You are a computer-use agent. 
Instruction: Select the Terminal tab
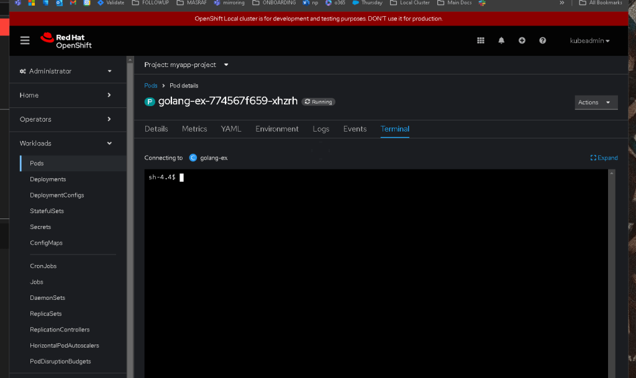(x=394, y=129)
